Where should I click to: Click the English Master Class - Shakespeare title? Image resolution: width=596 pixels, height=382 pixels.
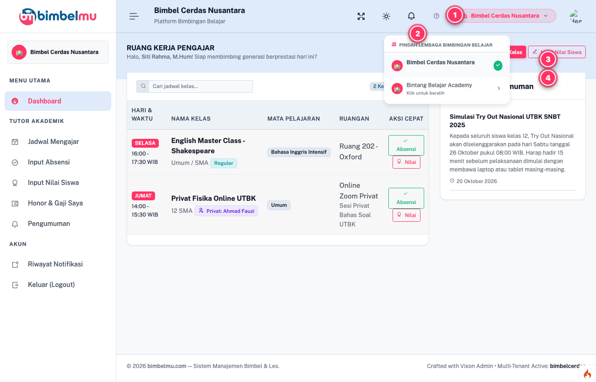[208, 146]
